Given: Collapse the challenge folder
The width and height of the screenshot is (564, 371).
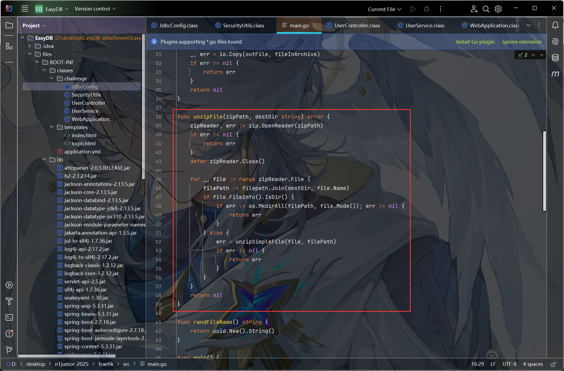Looking at the screenshot, I should tap(52, 78).
